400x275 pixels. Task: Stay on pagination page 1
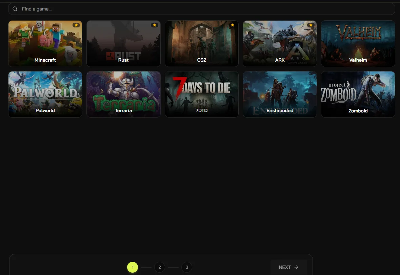(x=133, y=267)
